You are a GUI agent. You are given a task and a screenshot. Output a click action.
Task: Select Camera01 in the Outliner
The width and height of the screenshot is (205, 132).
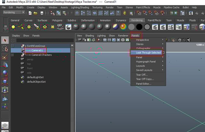pyautogui.click(x=37, y=50)
